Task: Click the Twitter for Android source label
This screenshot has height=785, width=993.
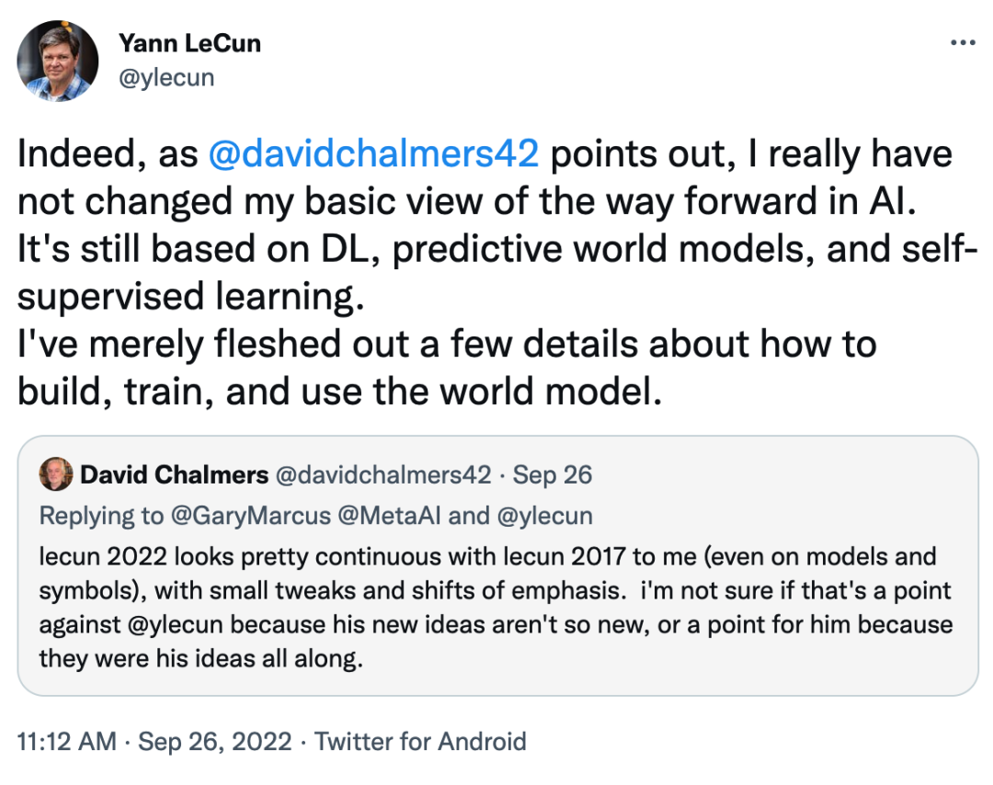Action: 420,742
